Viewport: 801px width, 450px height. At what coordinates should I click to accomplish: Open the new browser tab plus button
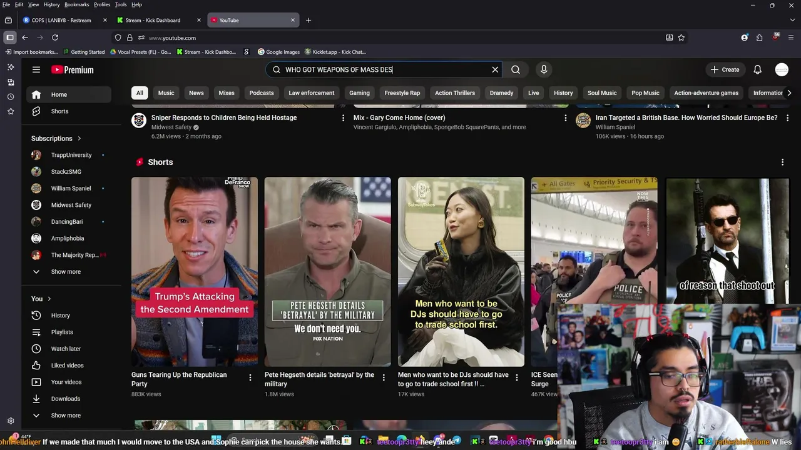click(x=308, y=20)
